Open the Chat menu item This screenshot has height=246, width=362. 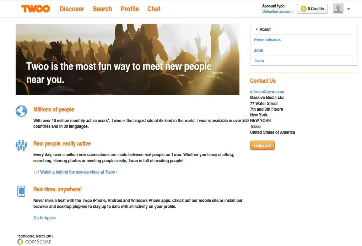click(154, 9)
